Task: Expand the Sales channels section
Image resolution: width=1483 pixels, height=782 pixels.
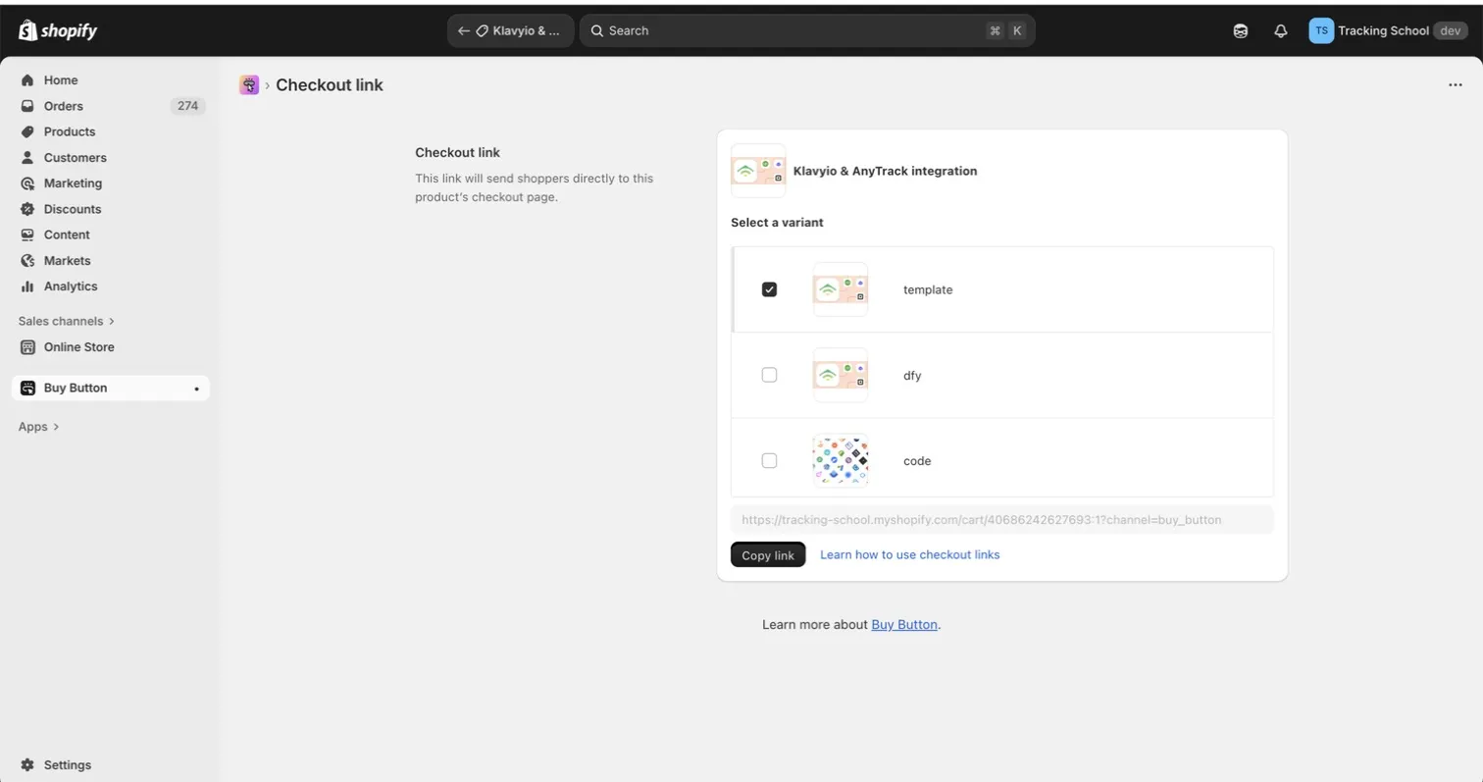Action: [67, 321]
